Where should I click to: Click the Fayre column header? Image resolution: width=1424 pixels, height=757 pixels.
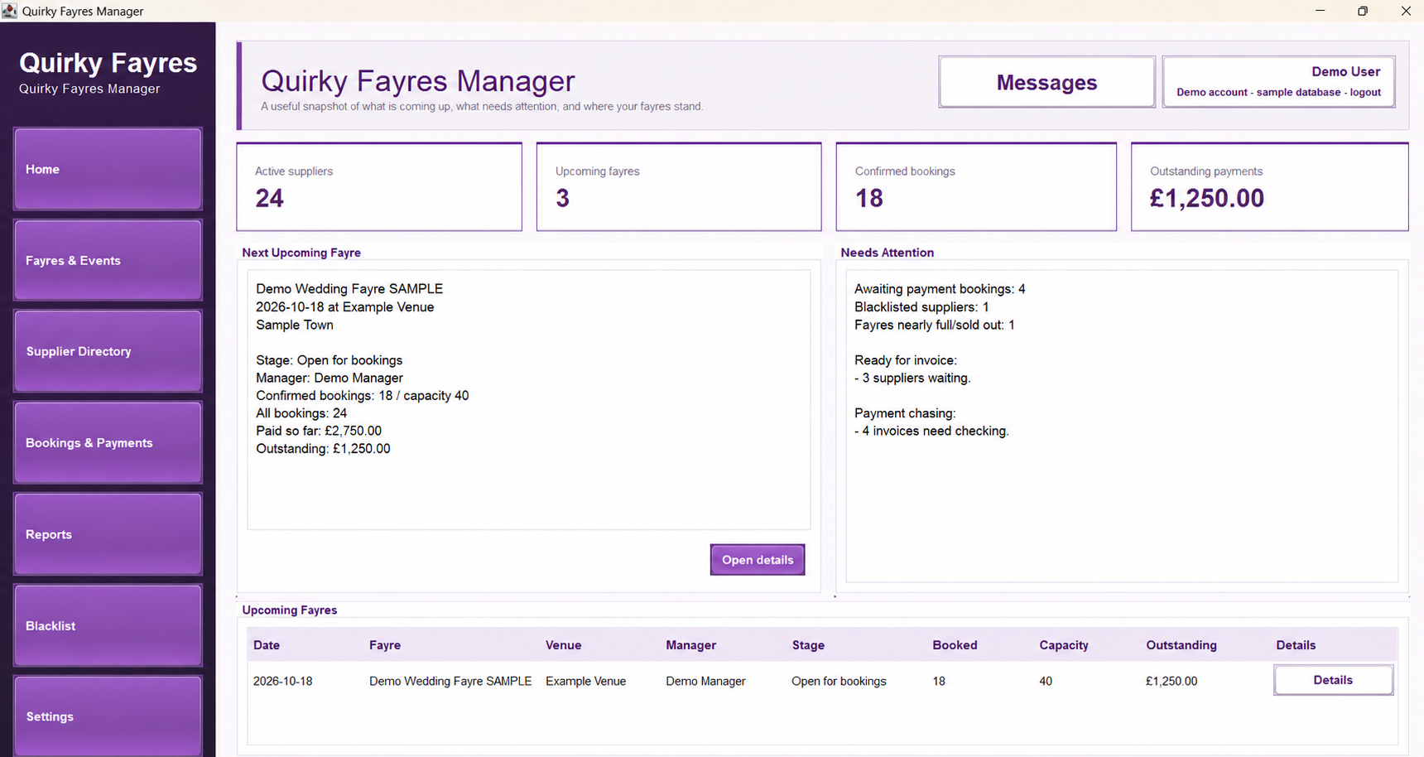coord(385,645)
